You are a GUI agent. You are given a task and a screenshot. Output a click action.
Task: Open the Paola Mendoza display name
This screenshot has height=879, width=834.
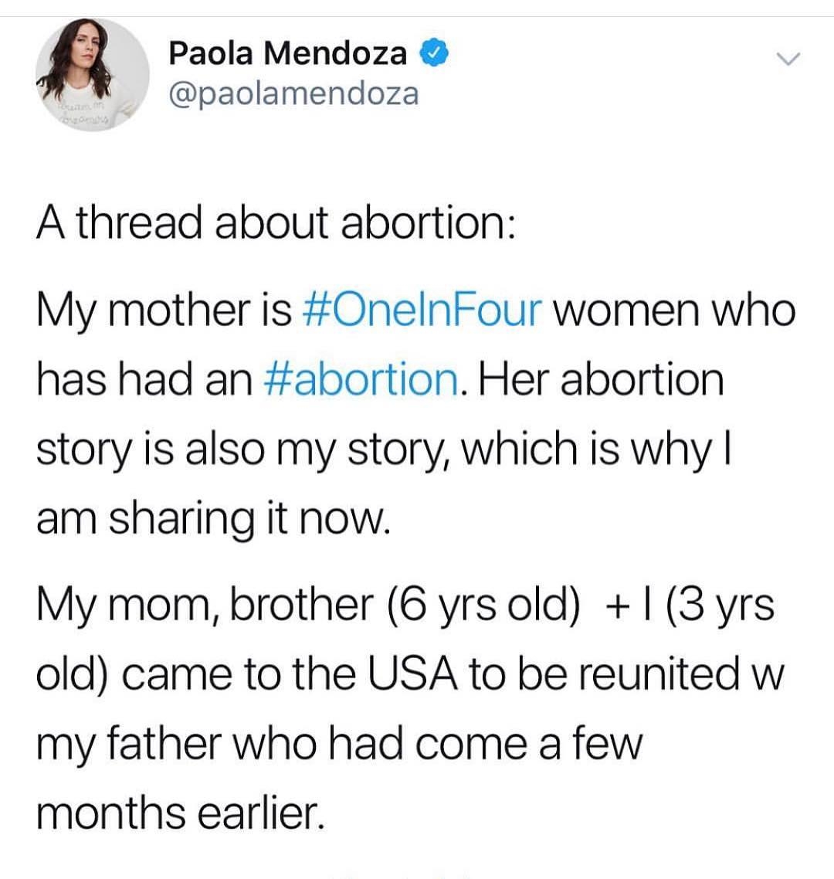pos(287,54)
